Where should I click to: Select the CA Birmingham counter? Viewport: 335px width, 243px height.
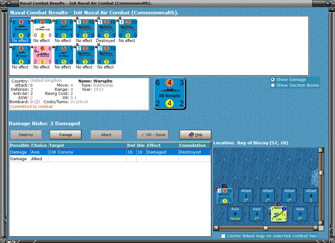click(64, 29)
